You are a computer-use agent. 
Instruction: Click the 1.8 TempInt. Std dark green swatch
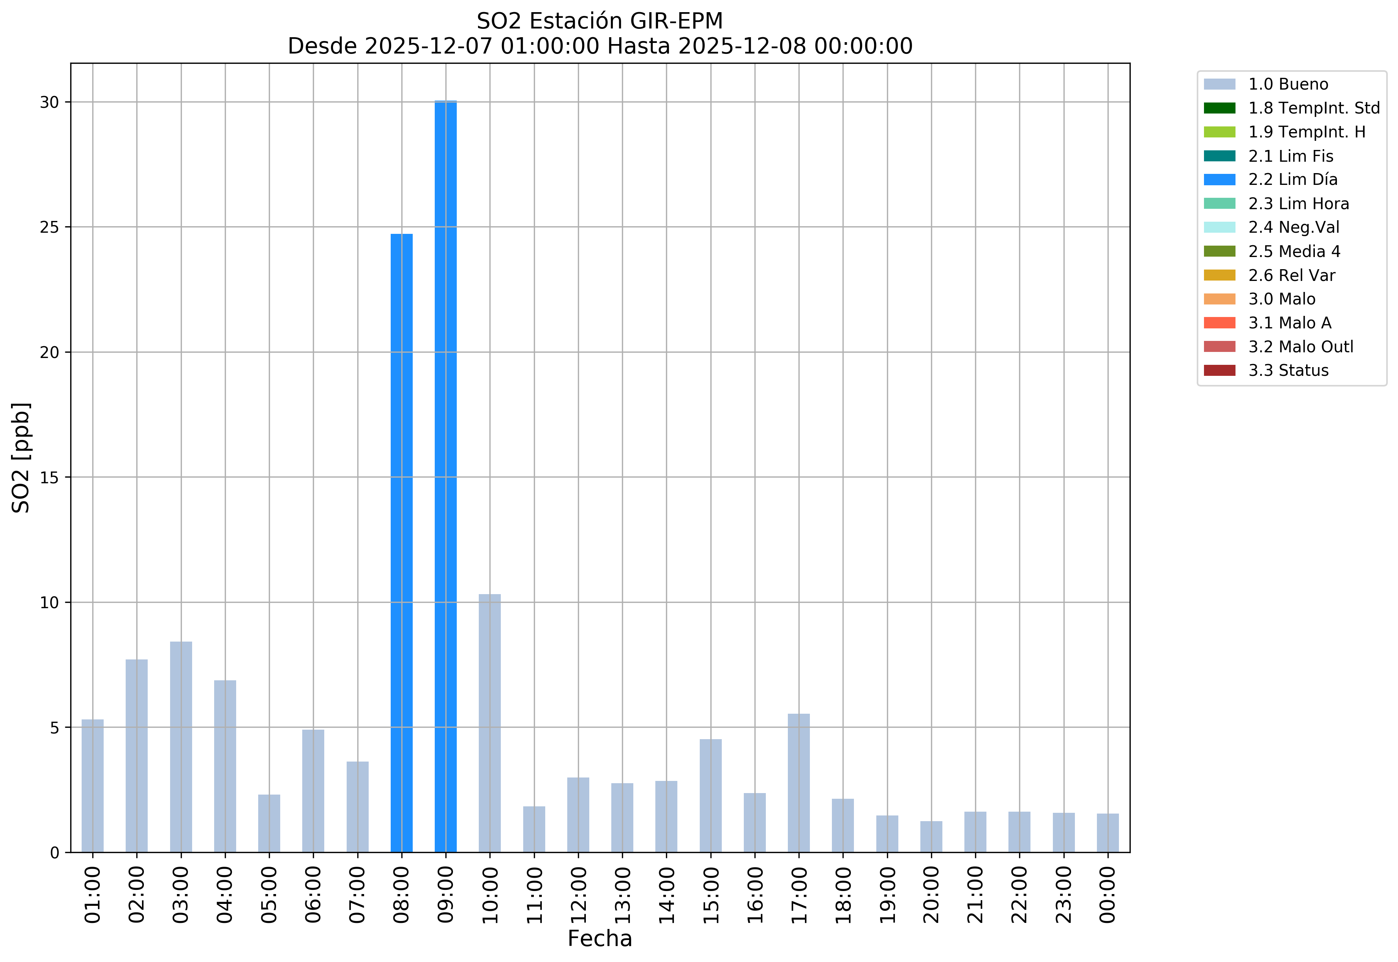[x=1219, y=109]
